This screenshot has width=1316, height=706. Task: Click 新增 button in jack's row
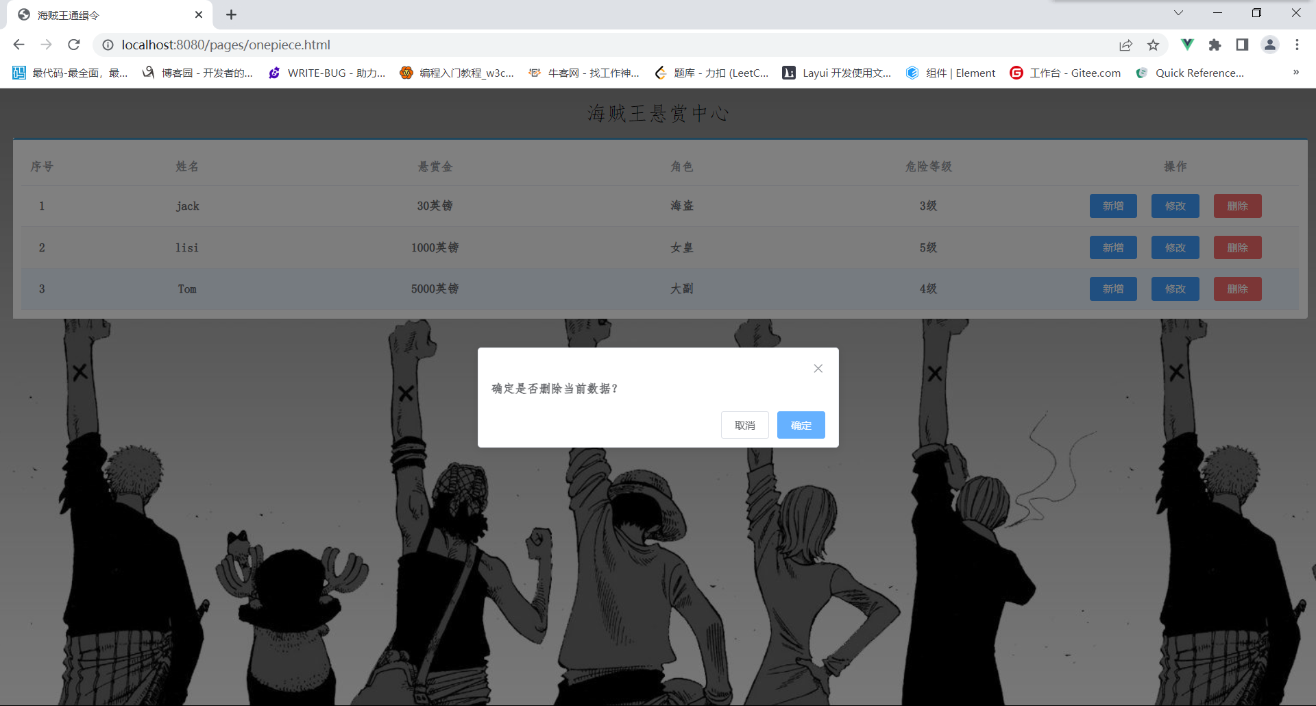click(x=1113, y=206)
